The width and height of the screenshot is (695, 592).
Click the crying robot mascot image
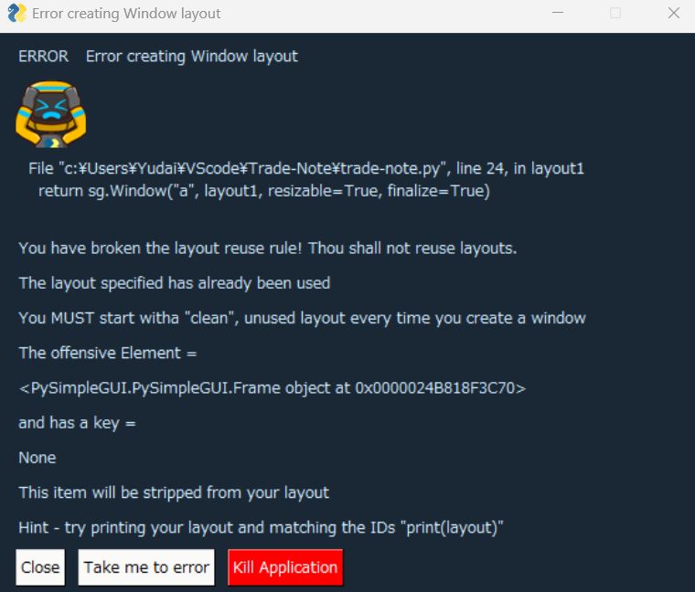51,114
